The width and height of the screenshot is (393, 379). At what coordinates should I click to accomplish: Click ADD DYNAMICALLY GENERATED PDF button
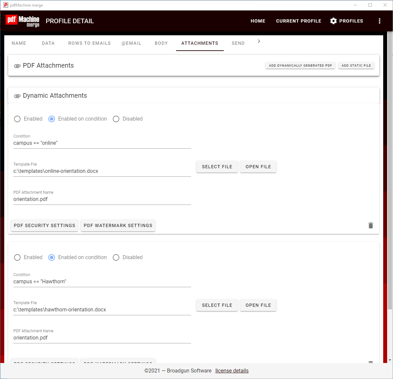(x=300, y=65)
